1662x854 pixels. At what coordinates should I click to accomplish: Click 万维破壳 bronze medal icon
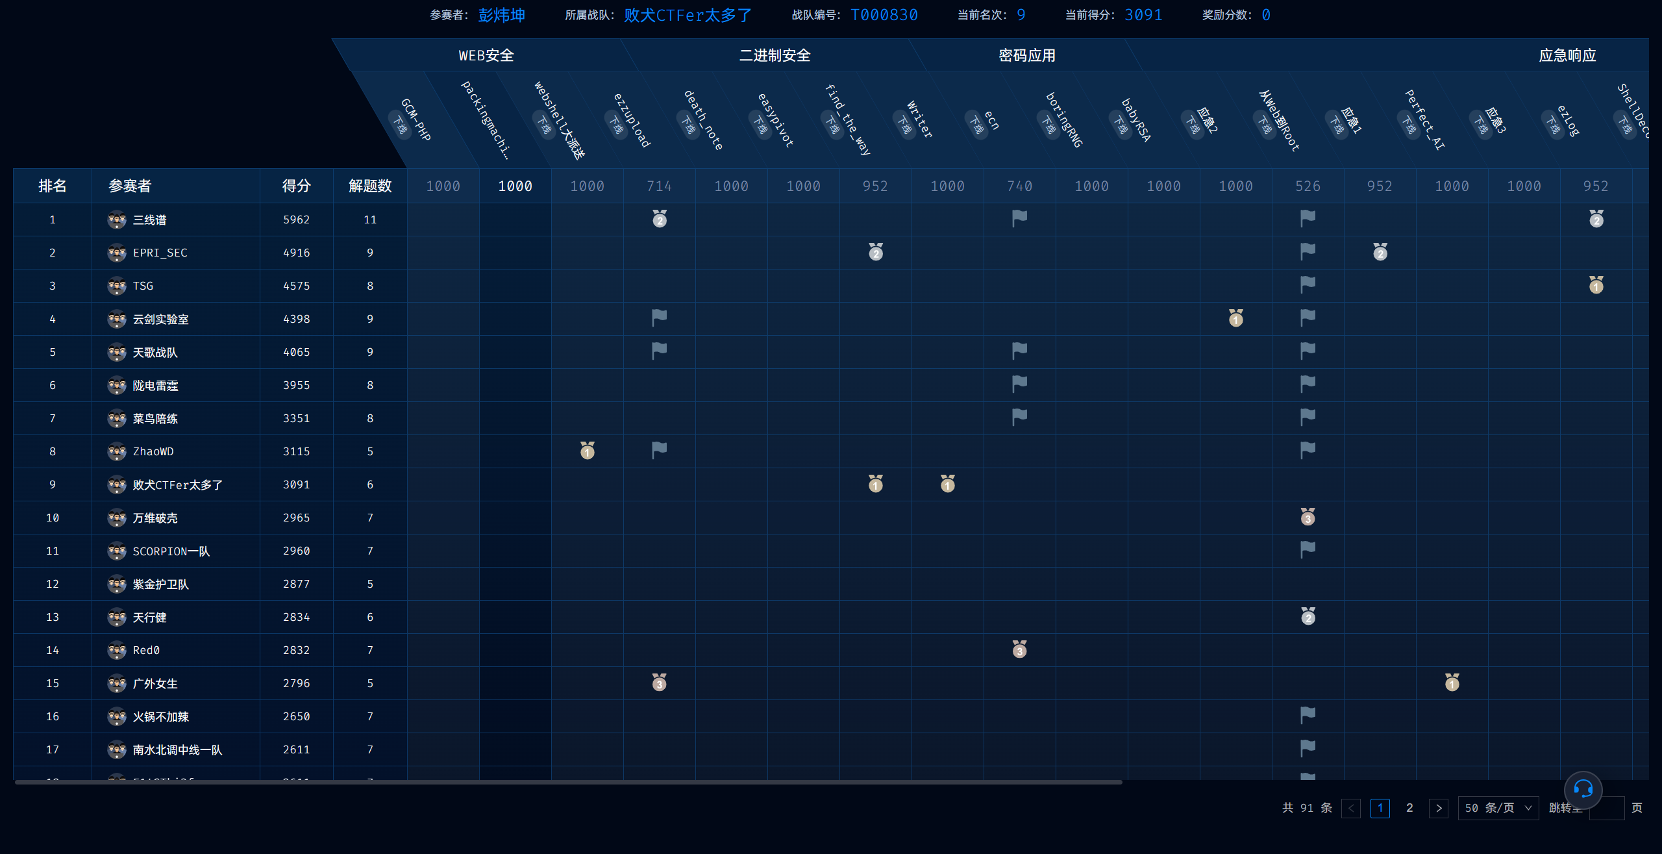(1308, 517)
